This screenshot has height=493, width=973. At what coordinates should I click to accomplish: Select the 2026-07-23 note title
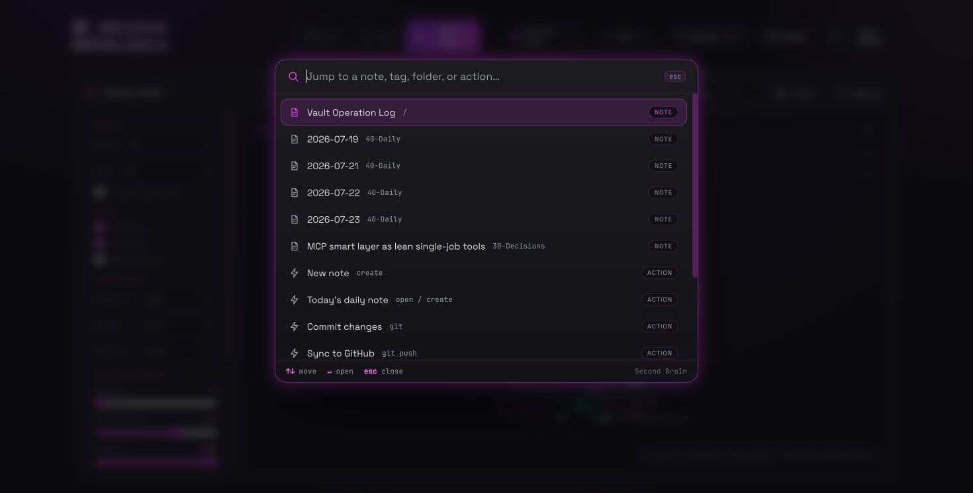point(334,219)
